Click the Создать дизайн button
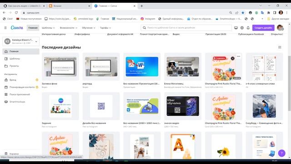The height and width of the screenshot is (164, 291). pyautogui.click(x=263, y=28)
